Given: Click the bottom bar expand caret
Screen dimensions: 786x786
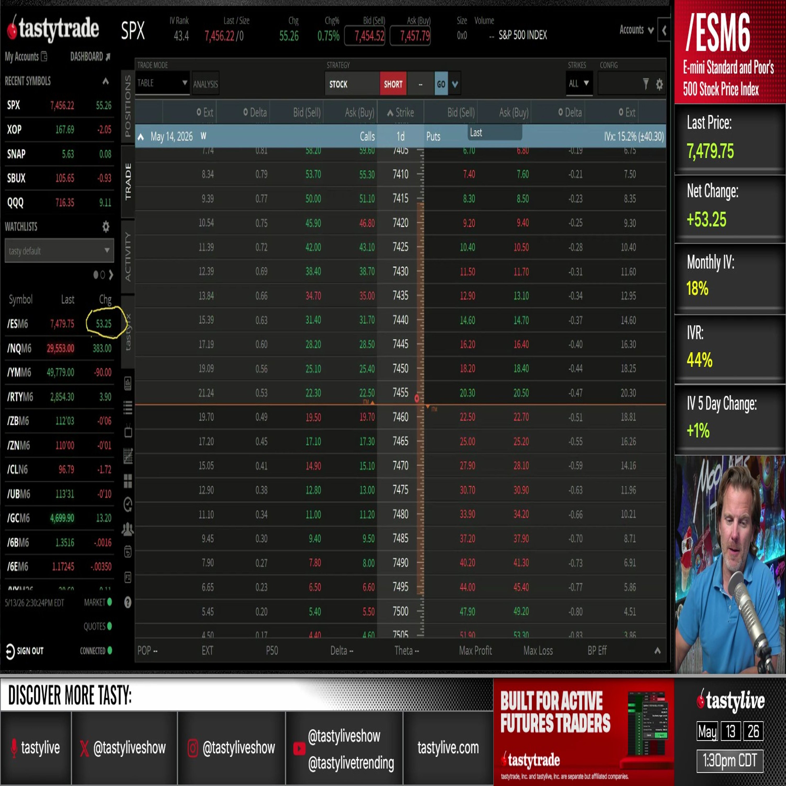Looking at the screenshot, I should click(x=657, y=651).
